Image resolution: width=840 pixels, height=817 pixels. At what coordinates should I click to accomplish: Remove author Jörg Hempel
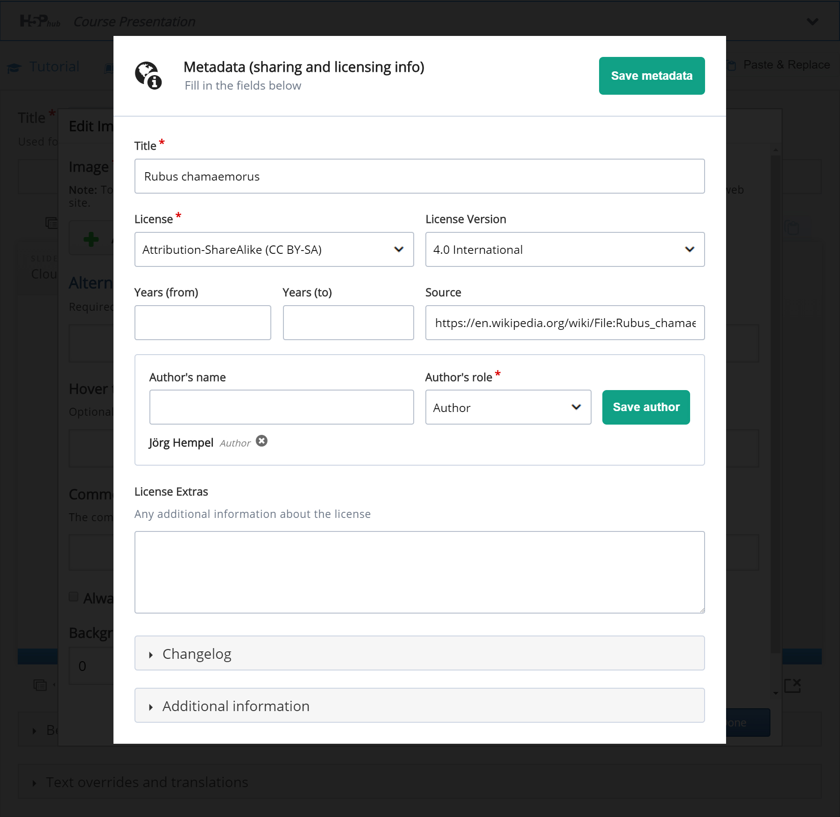(262, 441)
